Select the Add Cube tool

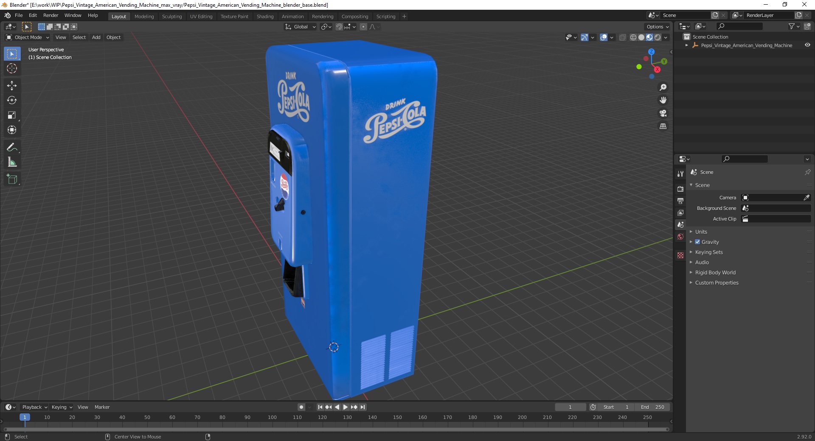coord(12,179)
